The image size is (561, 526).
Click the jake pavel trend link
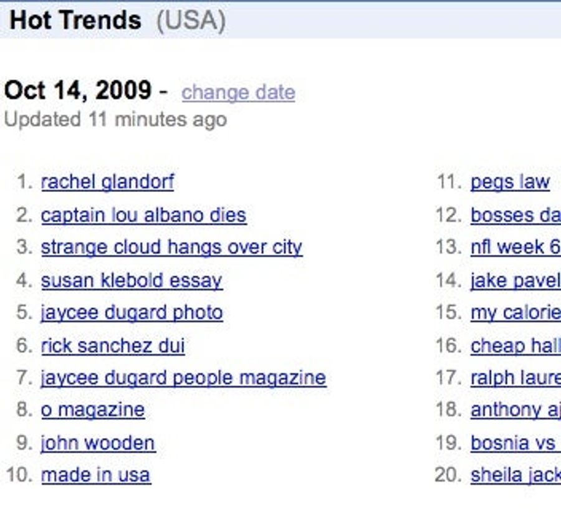(515, 280)
